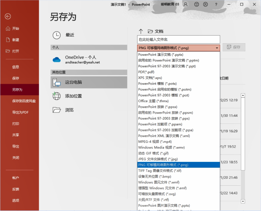The width and height of the screenshot is (261, 211).
Task: Click the 添加位置 globe icon
Action: 57,96
